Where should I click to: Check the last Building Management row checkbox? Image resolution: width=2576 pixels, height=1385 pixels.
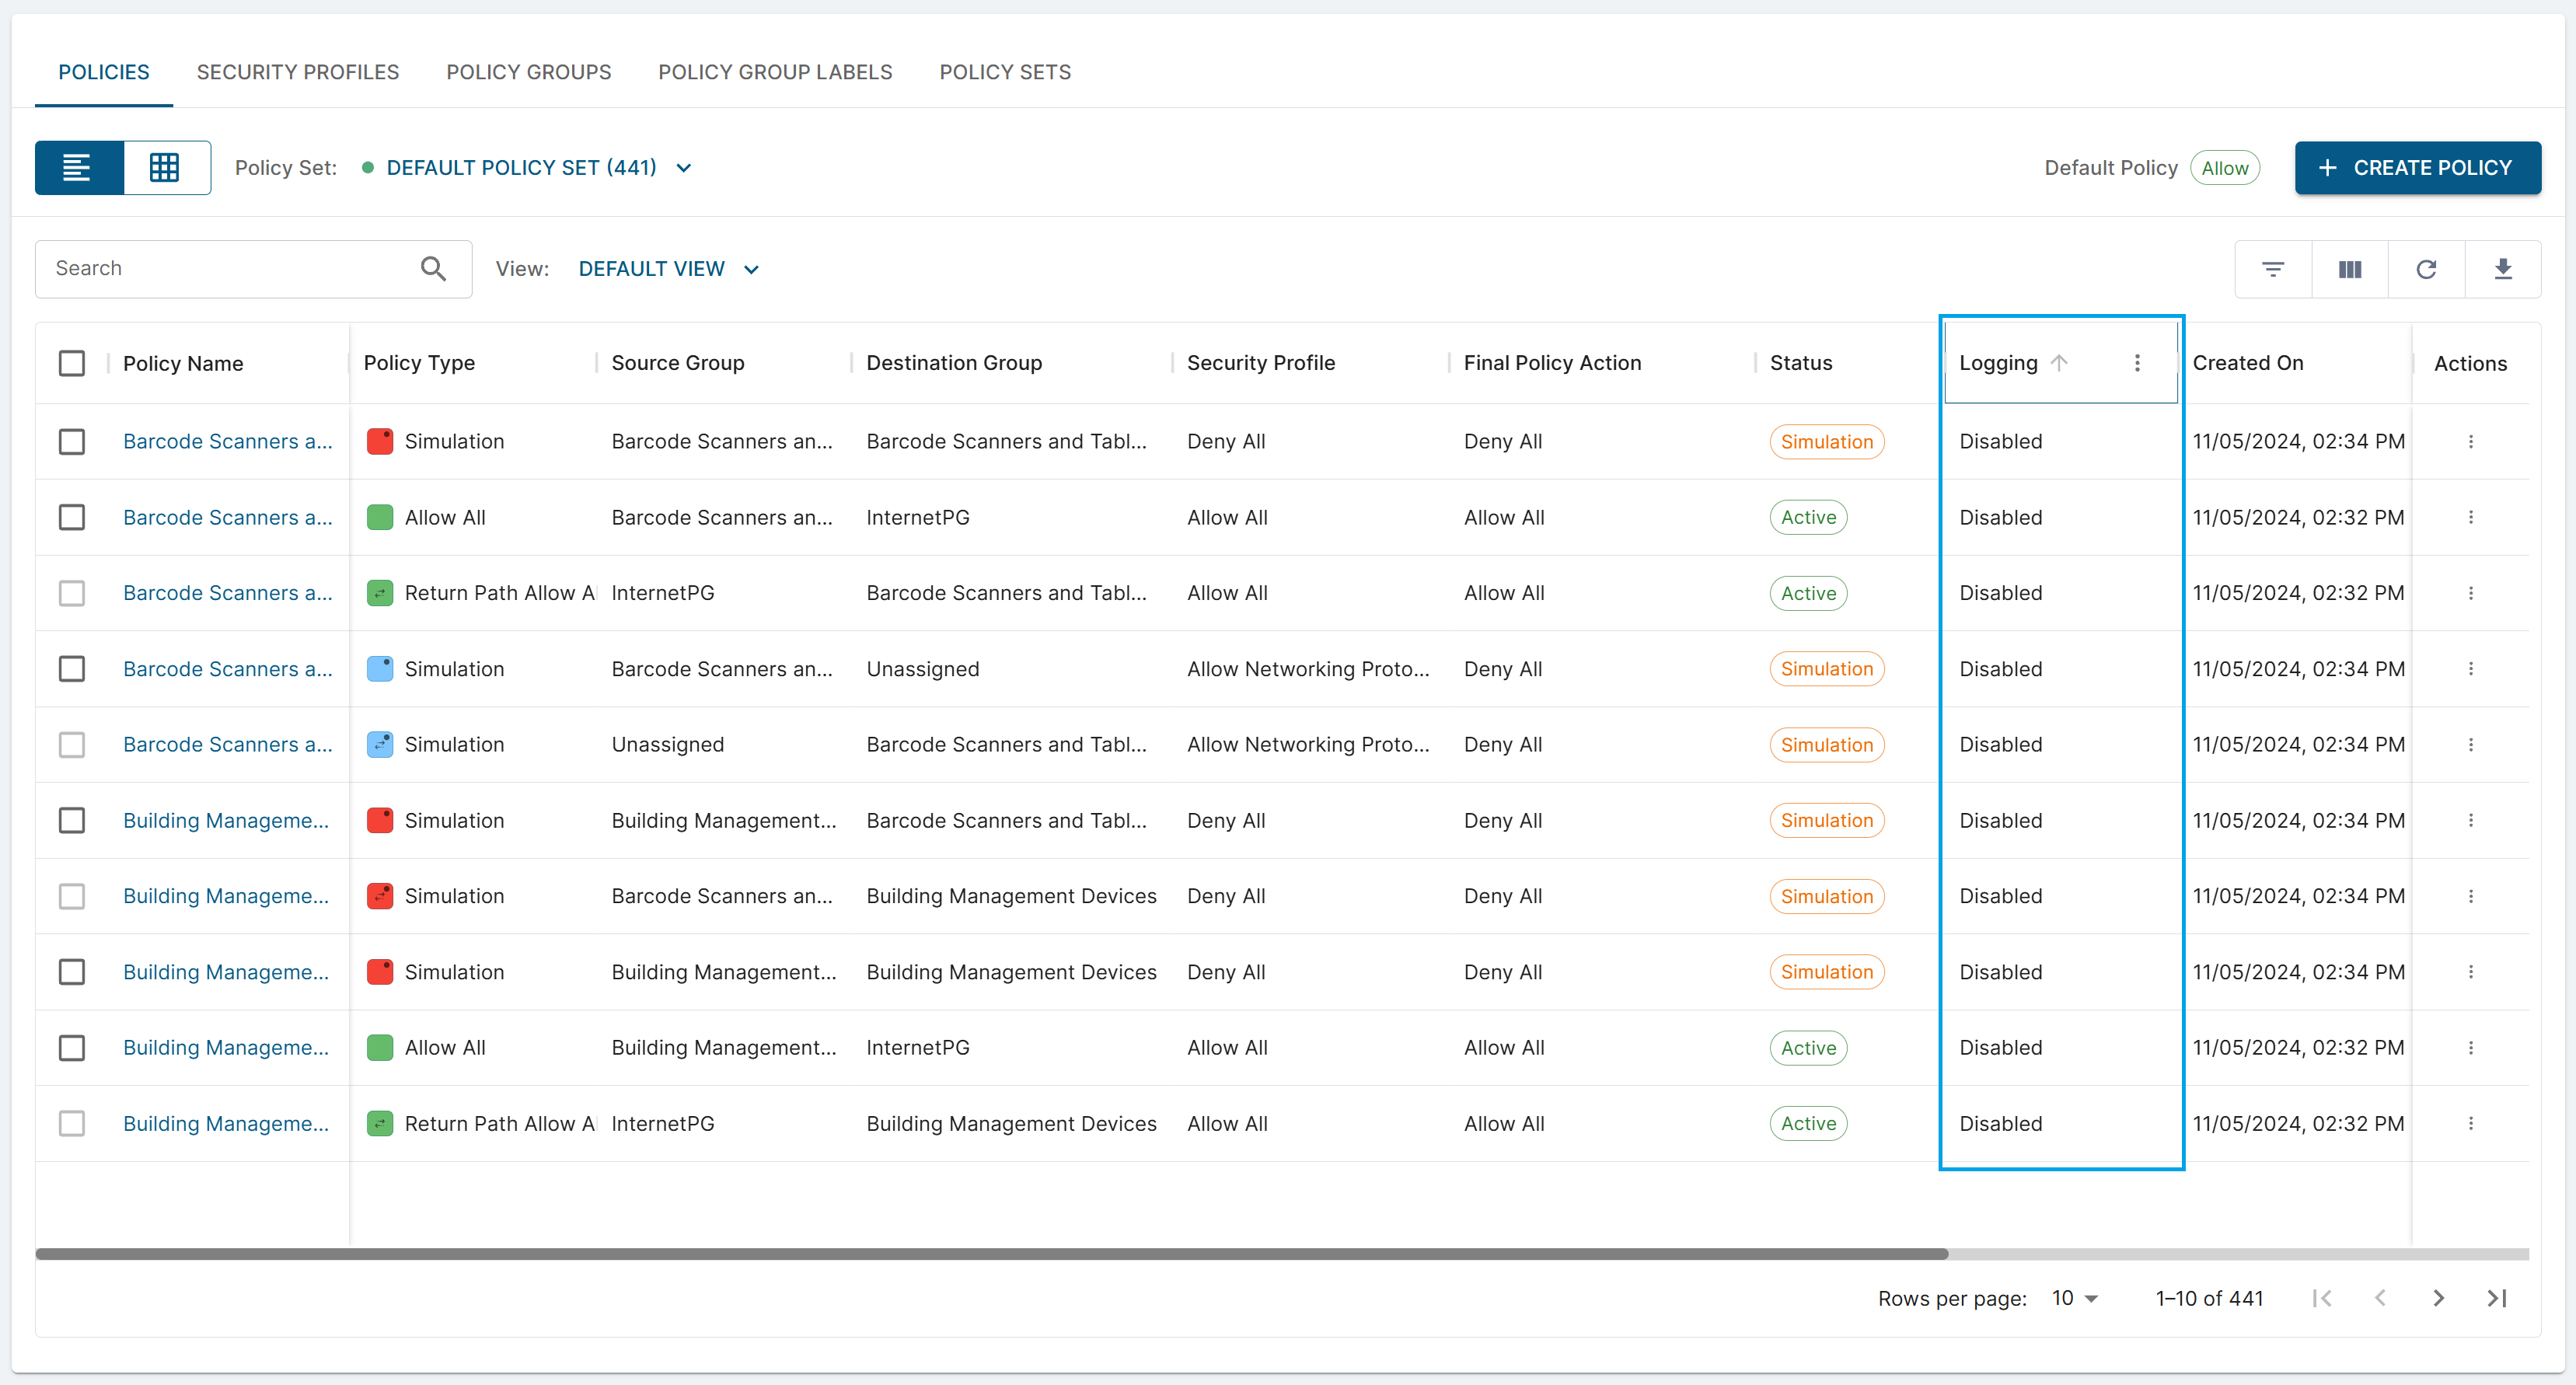(x=72, y=1123)
